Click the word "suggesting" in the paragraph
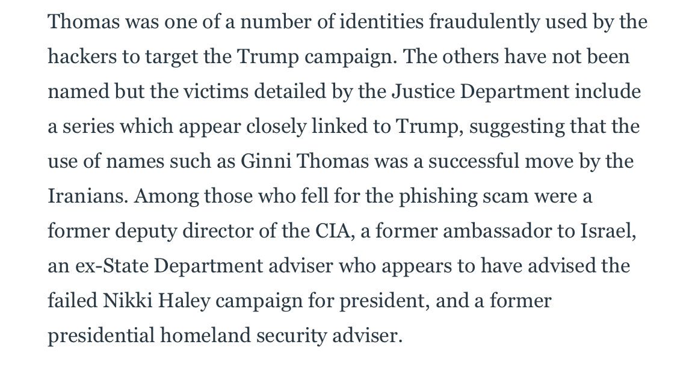Viewport: 692px width, 377px height. click(x=516, y=126)
